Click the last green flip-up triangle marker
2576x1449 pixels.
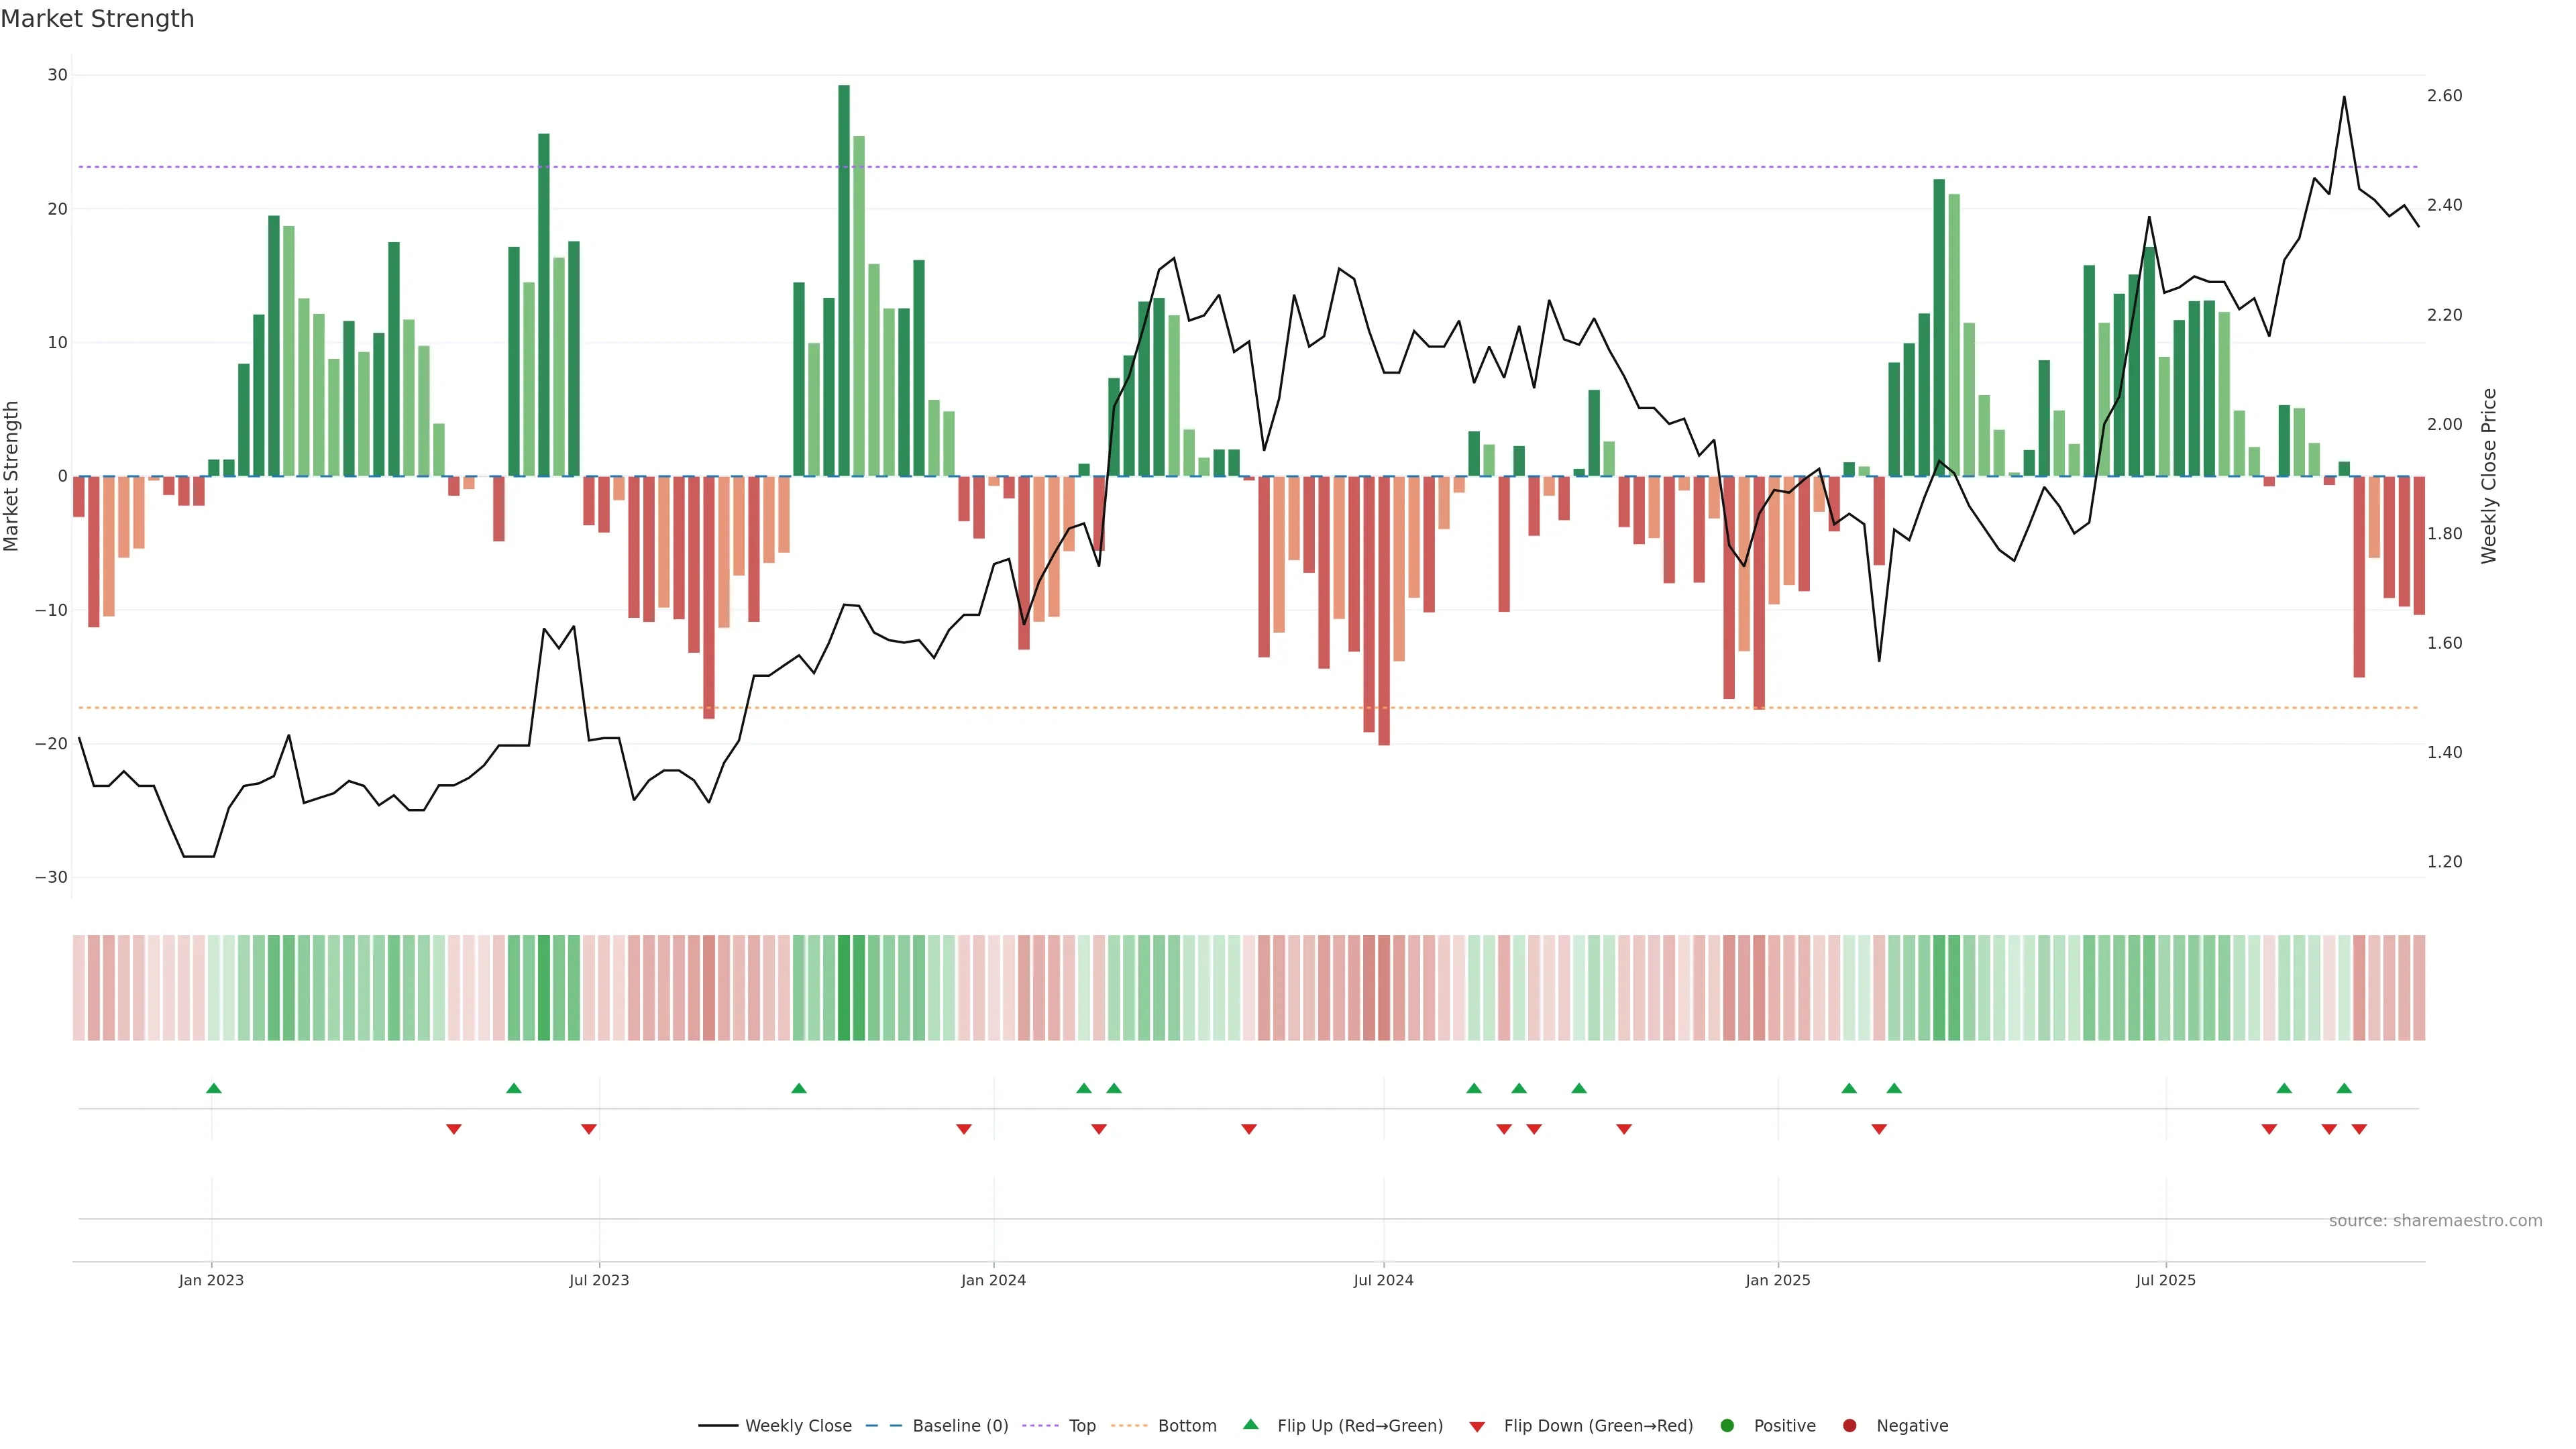(x=2344, y=1088)
